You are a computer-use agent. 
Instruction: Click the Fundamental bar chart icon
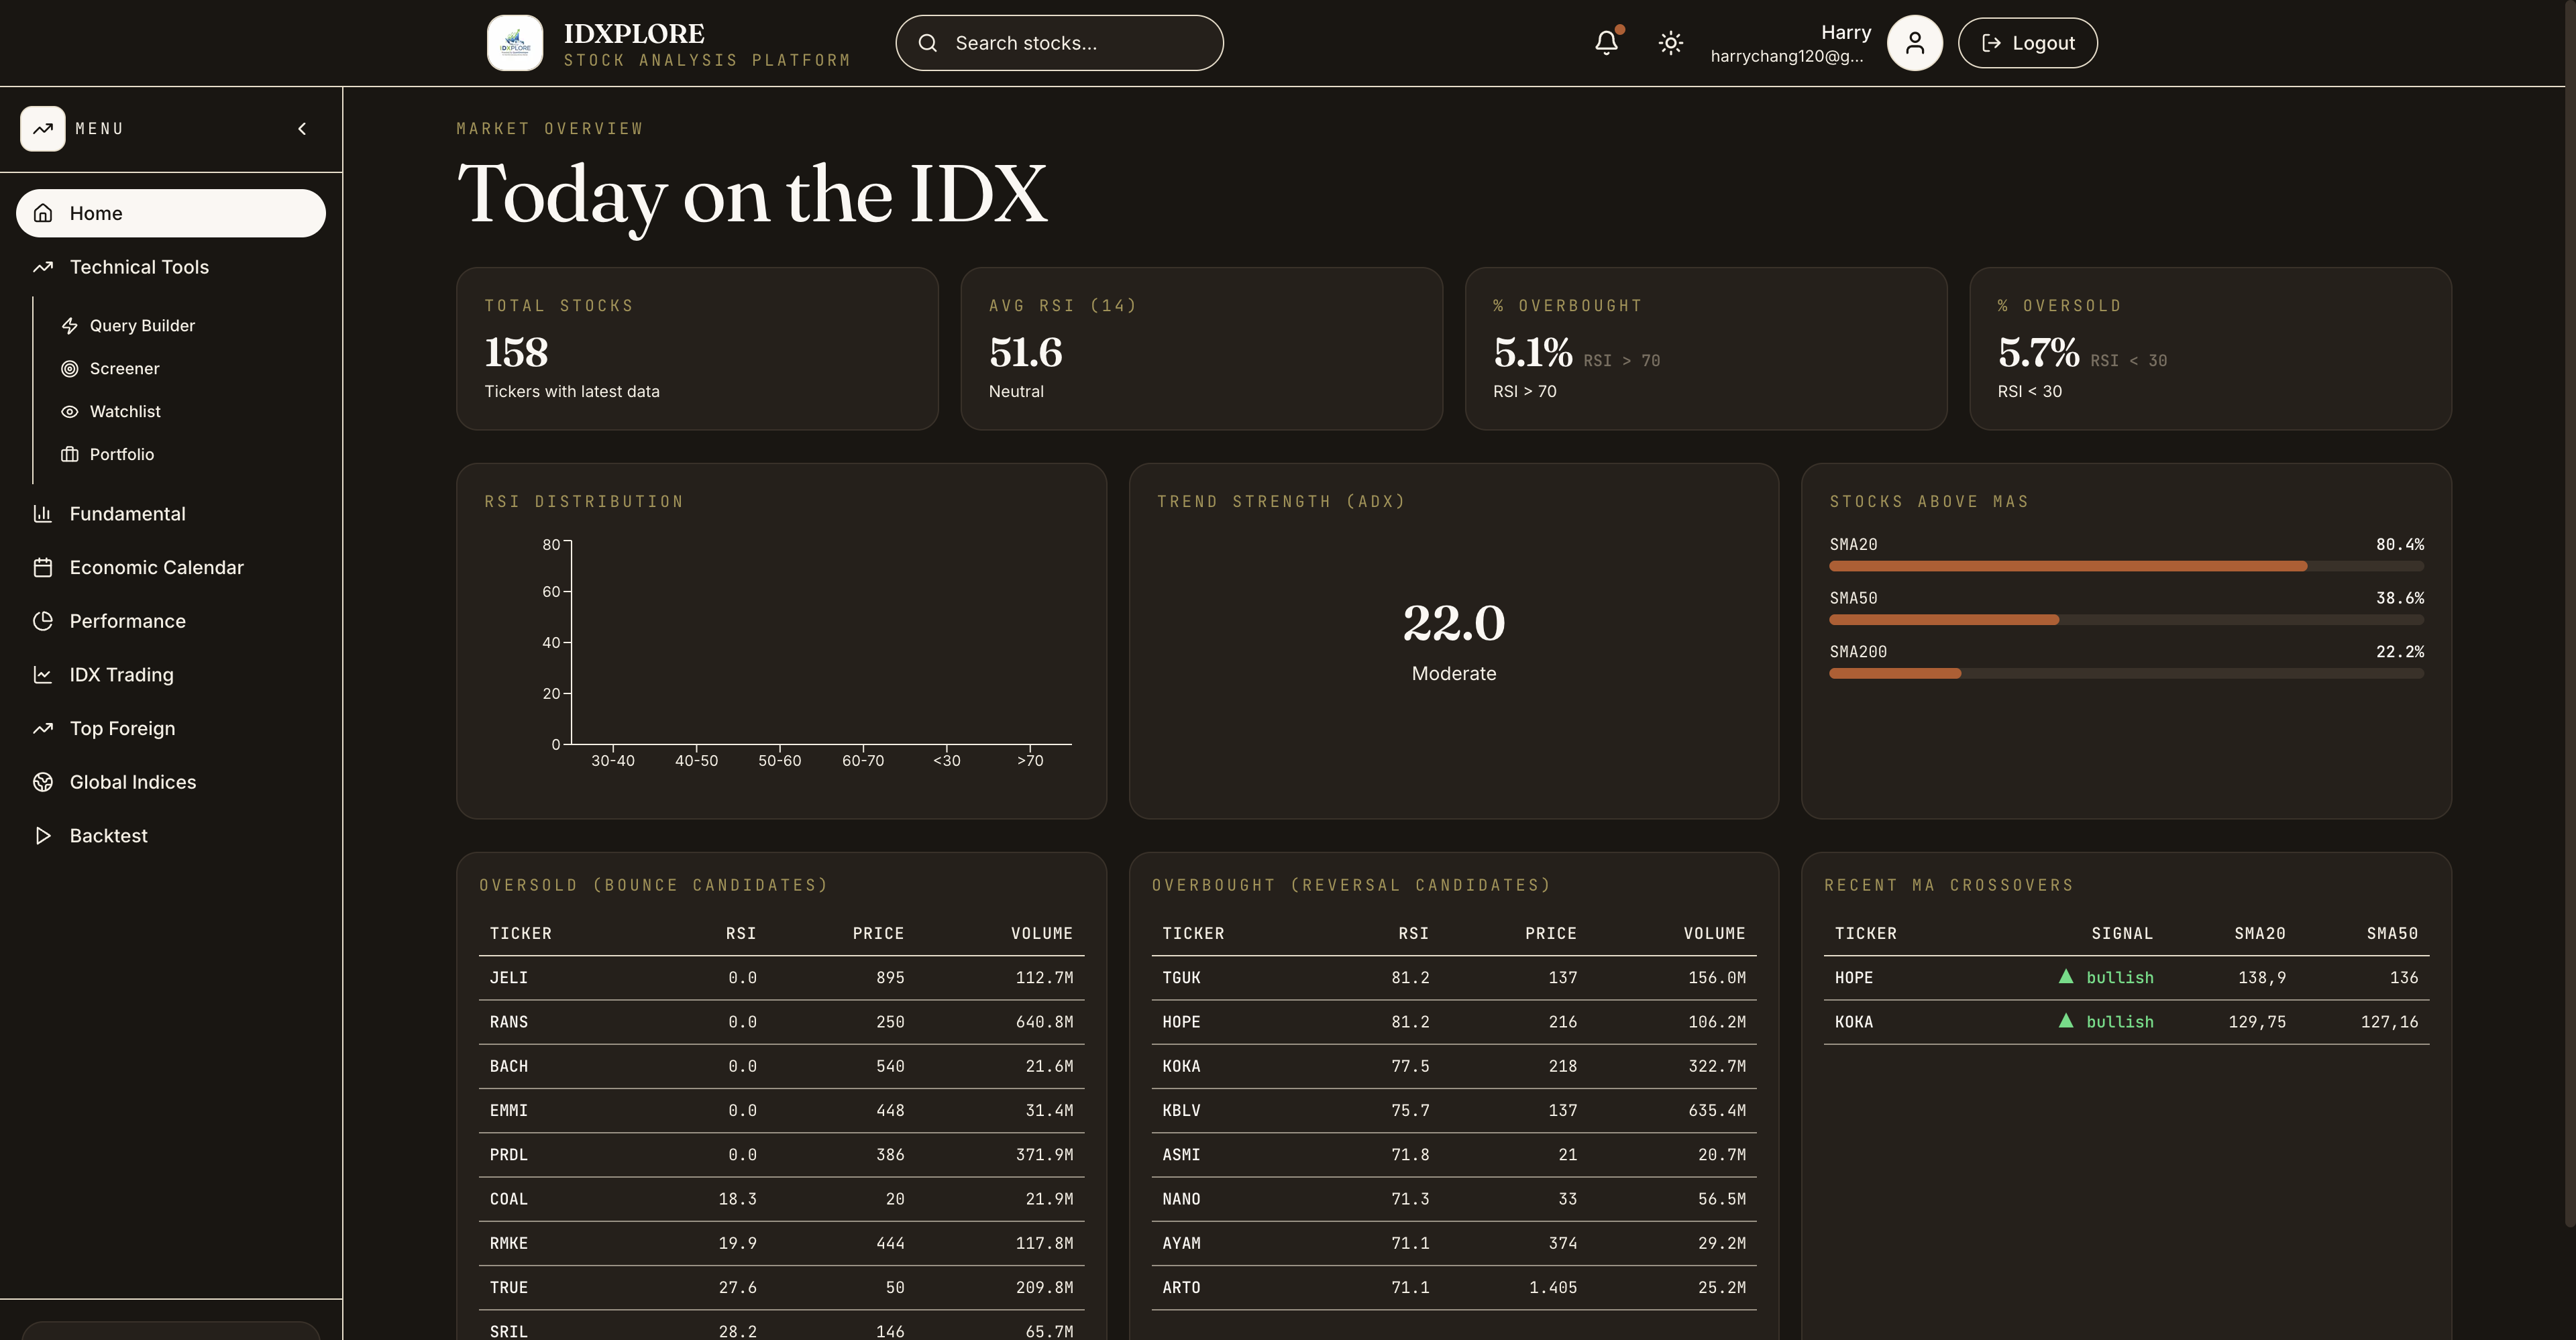coord(43,514)
